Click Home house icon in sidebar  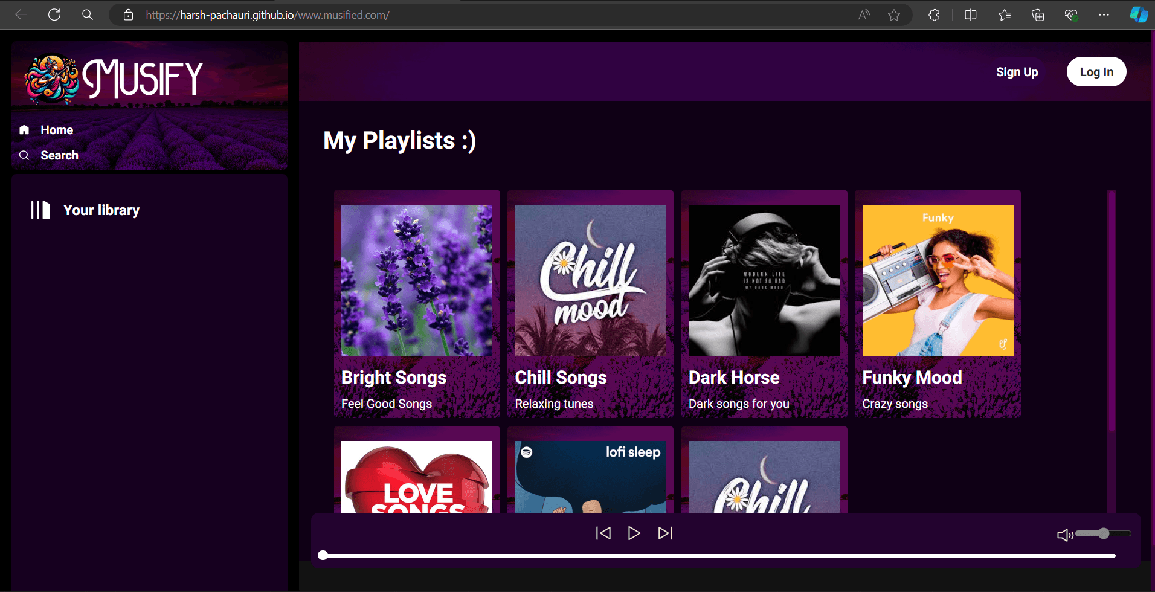(x=24, y=130)
